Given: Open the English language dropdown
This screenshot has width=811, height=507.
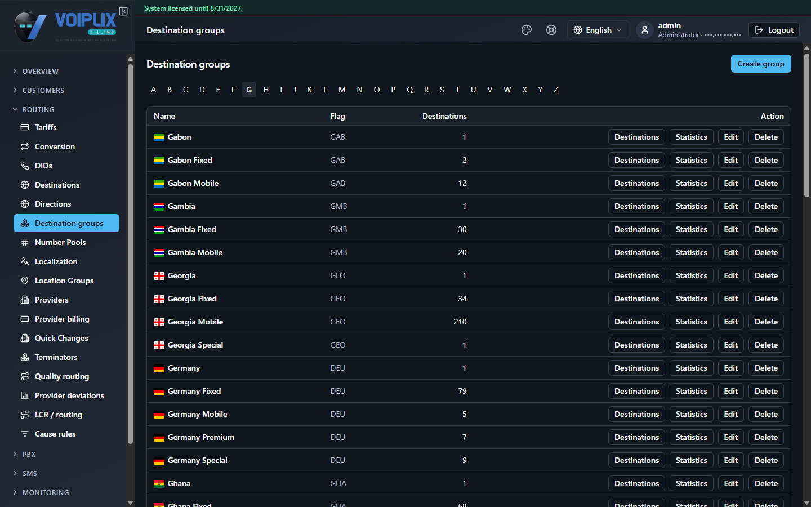Looking at the screenshot, I should tap(598, 30).
